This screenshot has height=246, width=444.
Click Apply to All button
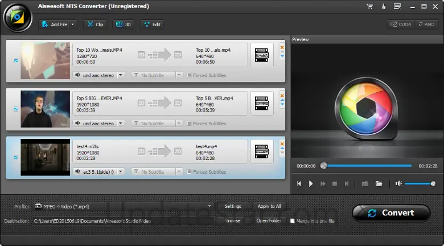pyautogui.click(x=269, y=206)
